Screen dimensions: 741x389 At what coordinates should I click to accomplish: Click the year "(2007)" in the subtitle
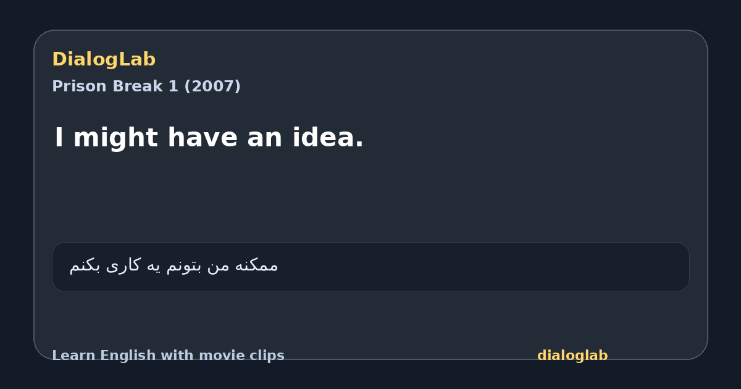(212, 86)
